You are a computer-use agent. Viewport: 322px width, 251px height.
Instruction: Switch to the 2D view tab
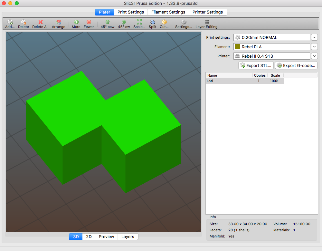(x=89, y=237)
